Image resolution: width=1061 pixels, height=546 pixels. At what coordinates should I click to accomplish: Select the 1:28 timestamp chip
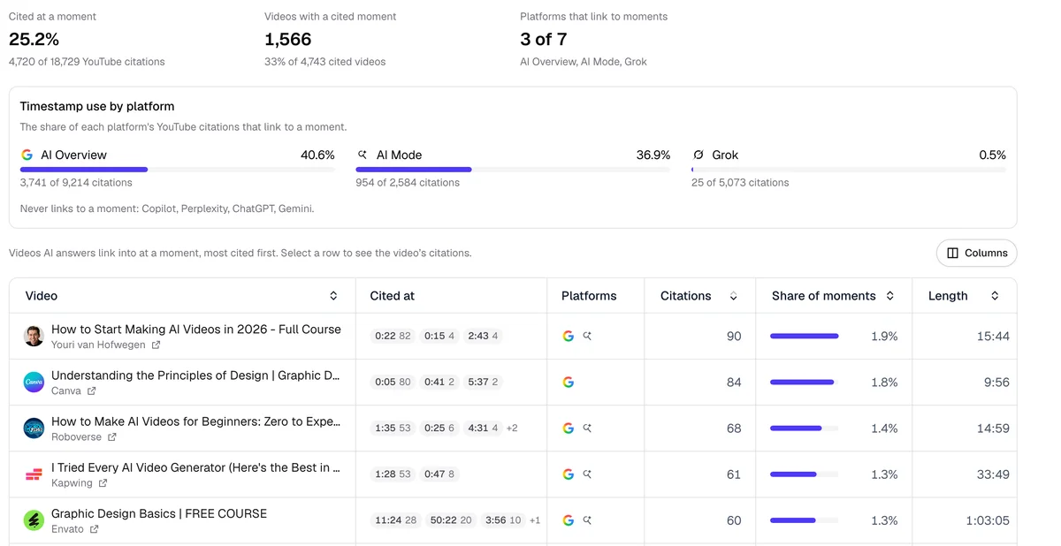(393, 474)
